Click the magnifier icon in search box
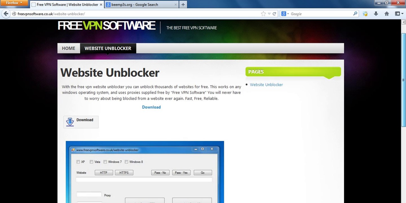Screen dimensions: 406x203 355,14
